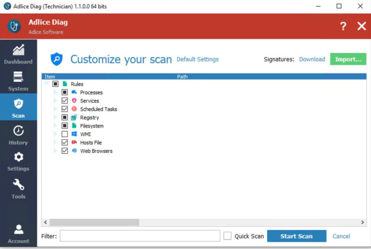Viewport: 371px width, 249px height.
Task: Uncheck the Services checkbox
Action: [65, 101]
